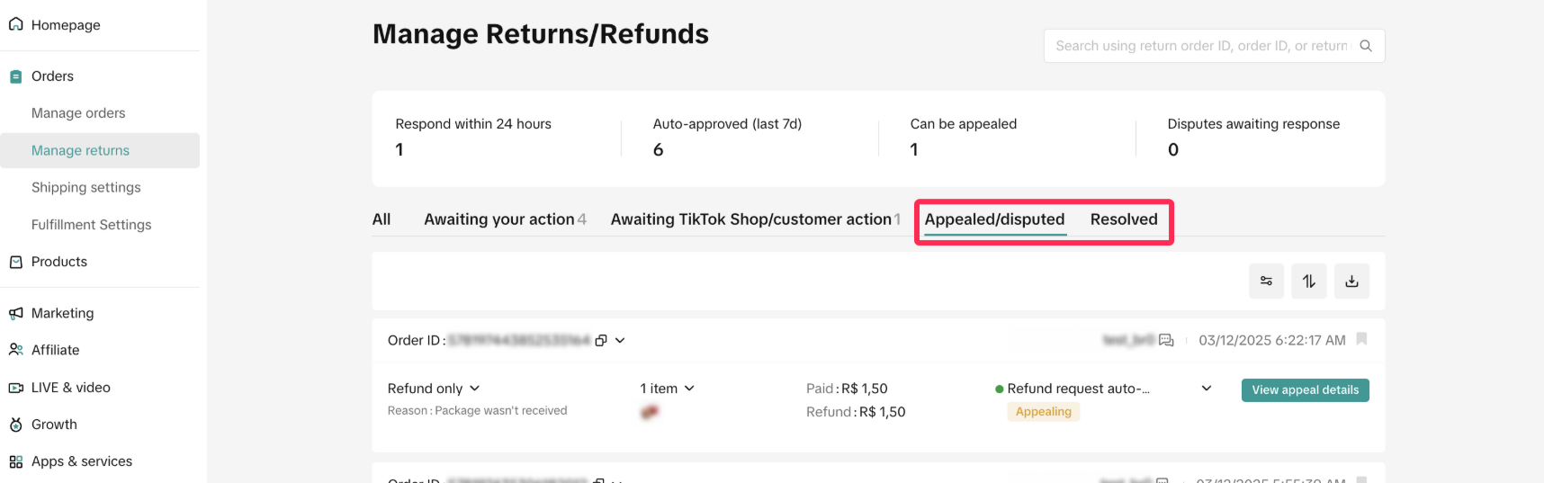Open Shipping settings in sidebar
Viewport: 1544px width, 483px height.
(x=86, y=187)
